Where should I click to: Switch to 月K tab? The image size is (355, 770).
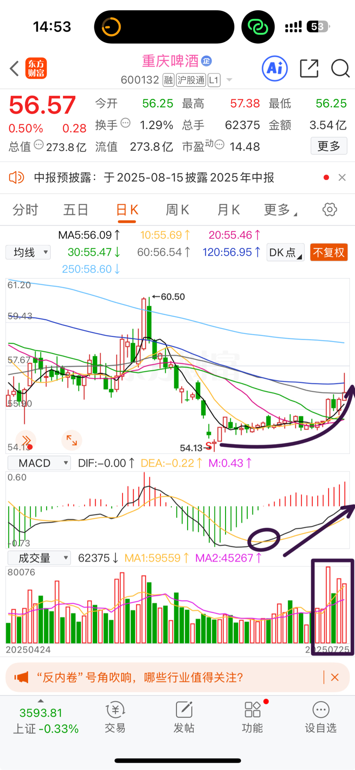[x=228, y=210]
